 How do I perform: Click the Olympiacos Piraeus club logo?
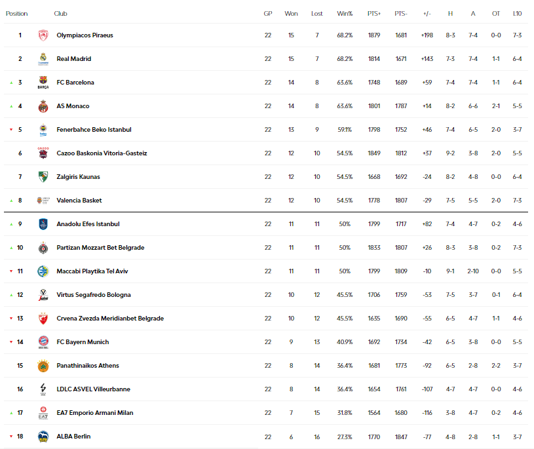pos(43,35)
